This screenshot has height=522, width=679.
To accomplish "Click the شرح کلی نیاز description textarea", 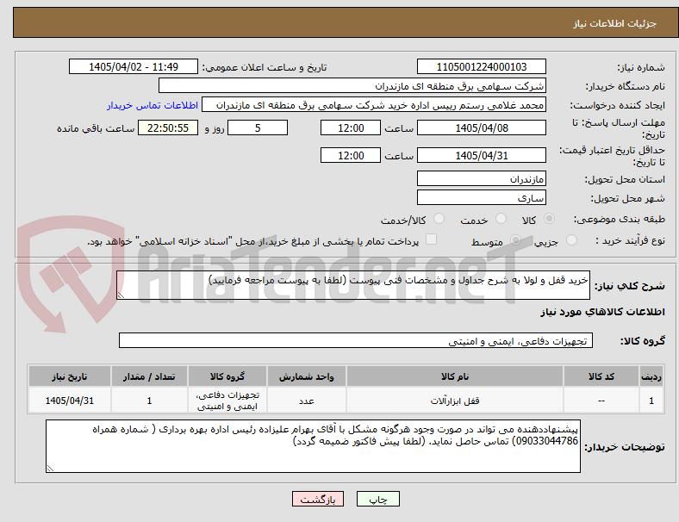I will point(353,285).
